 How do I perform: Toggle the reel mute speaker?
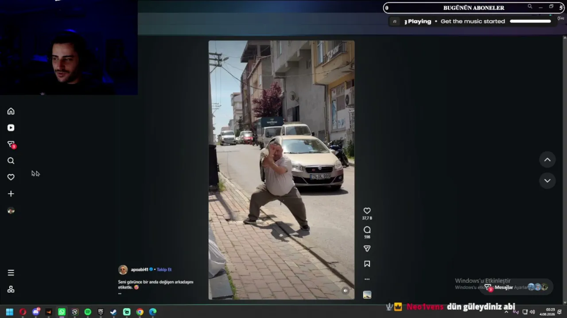pos(346,291)
